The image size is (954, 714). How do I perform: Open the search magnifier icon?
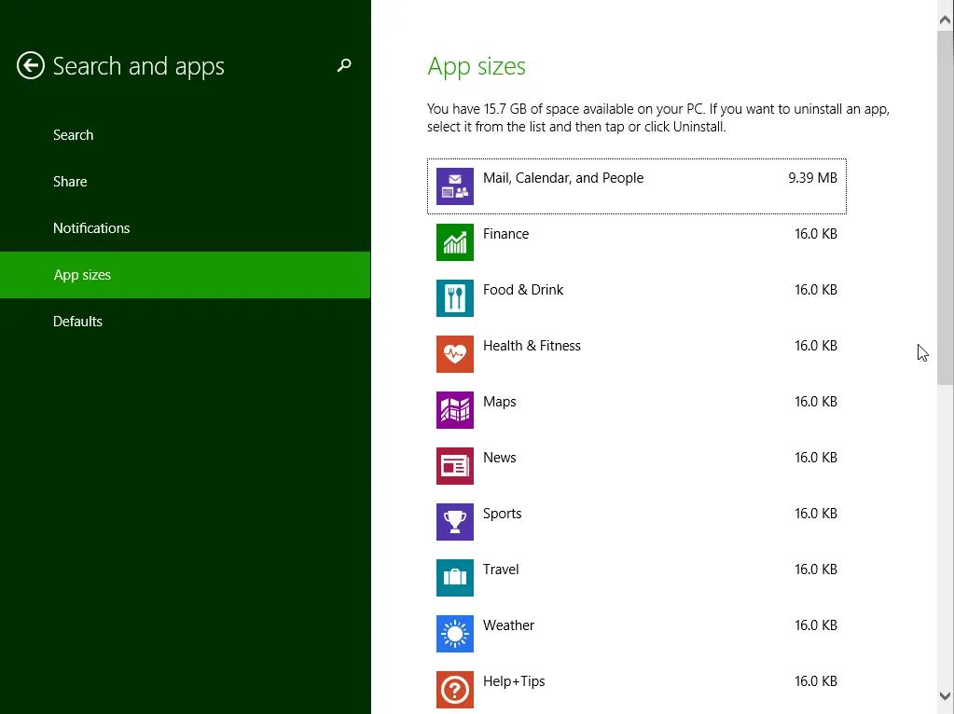[344, 65]
